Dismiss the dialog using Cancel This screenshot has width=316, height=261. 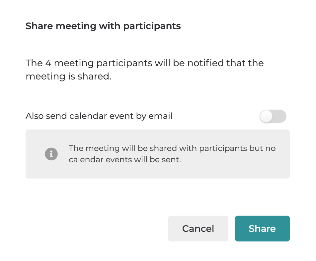point(198,229)
